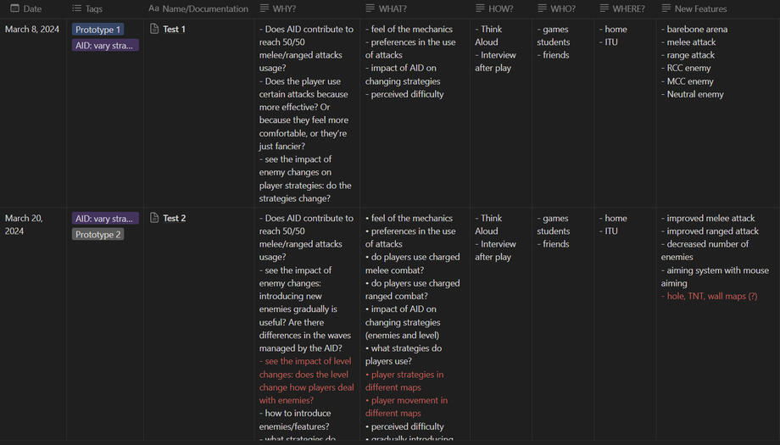
Task: Click the text icon beside the HOW? header
Action: click(x=481, y=8)
